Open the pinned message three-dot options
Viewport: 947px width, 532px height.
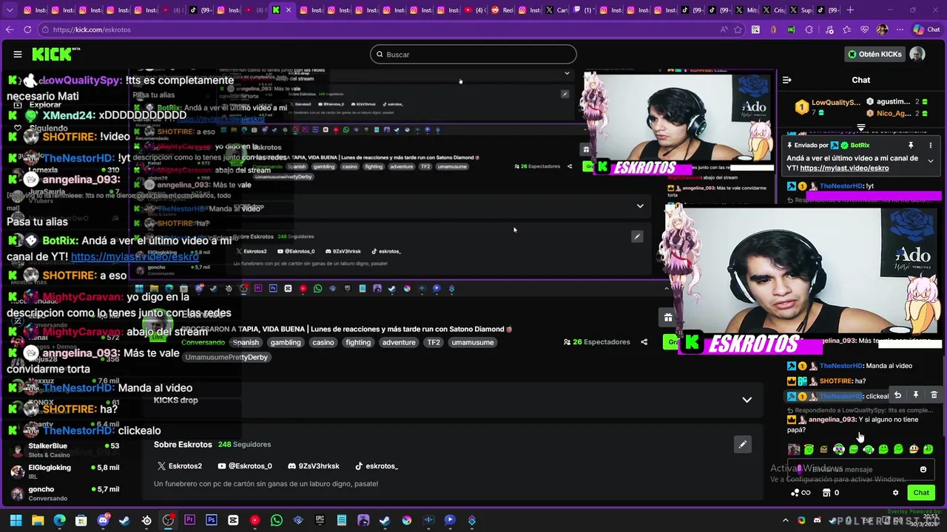coord(931,146)
